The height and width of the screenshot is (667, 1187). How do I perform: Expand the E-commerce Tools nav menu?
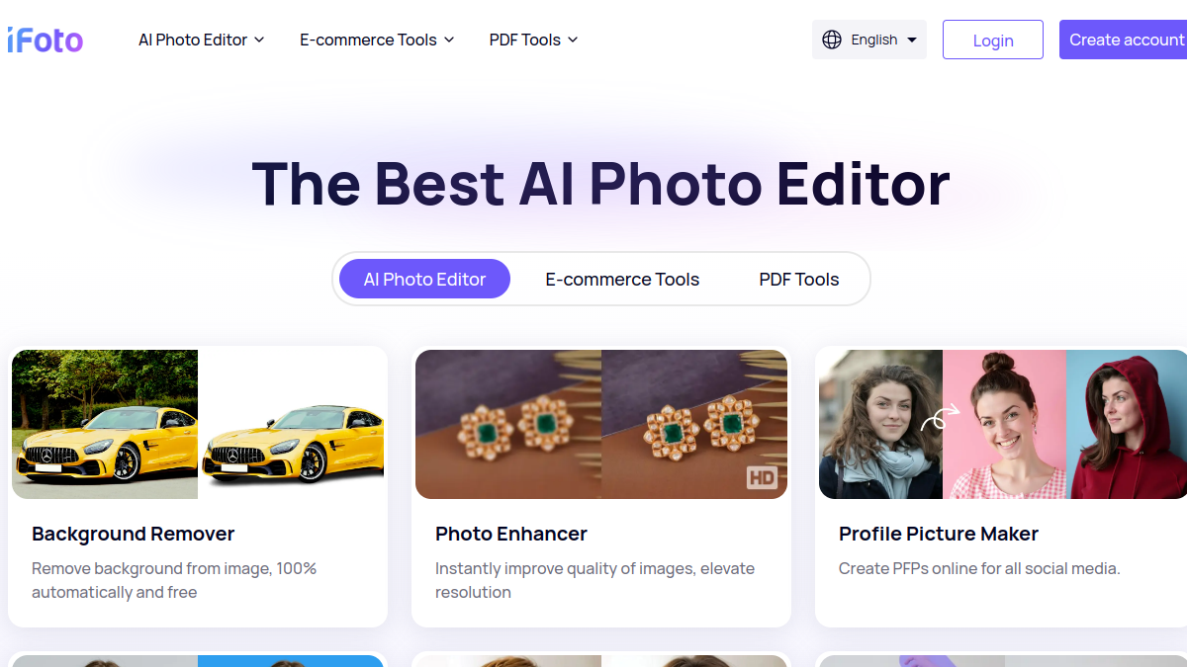[377, 40]
